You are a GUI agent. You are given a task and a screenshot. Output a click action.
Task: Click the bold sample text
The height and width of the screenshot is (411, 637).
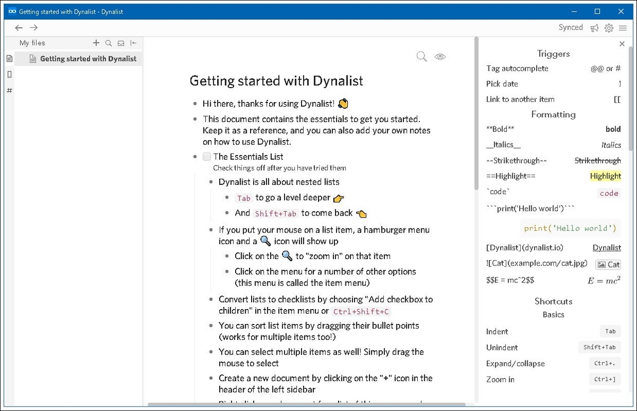tap(613, 129)
